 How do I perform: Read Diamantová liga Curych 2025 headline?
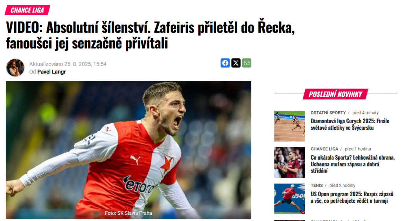[x=350, y=124]
